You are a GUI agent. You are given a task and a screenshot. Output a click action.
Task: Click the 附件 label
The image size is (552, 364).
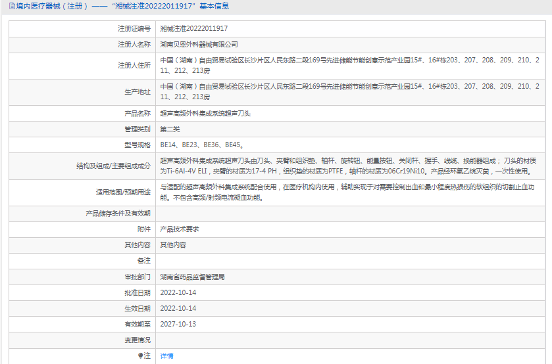[x=144, y=229]
